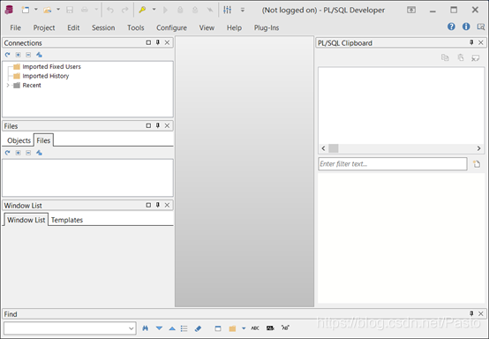Click the Connections panel expand-all icon

point(18,55)
